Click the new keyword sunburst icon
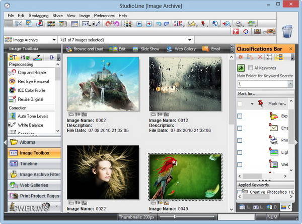302x224 pixels. (241, 57)
